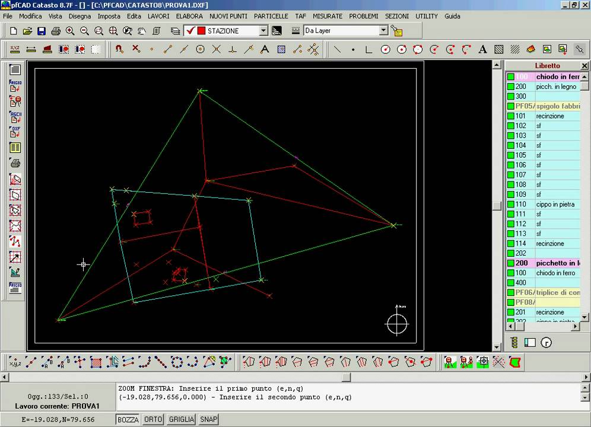Screen dimensions: 591x427
Task: Click the coordinates readout E=-19.028,N=79.656
Action: pos(58,419)
